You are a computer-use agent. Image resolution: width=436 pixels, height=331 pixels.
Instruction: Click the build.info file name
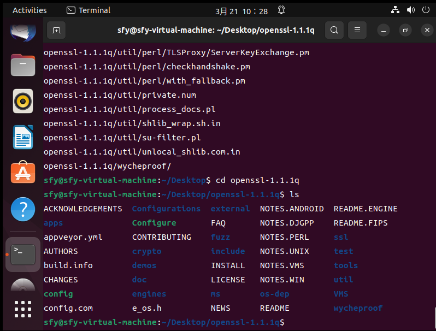click(68, 265)
